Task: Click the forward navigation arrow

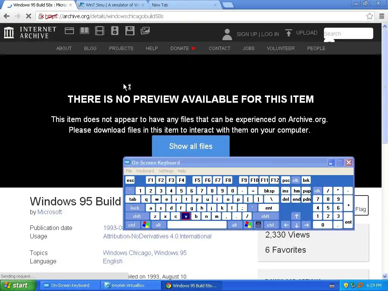Action: [x=17, y=16]
